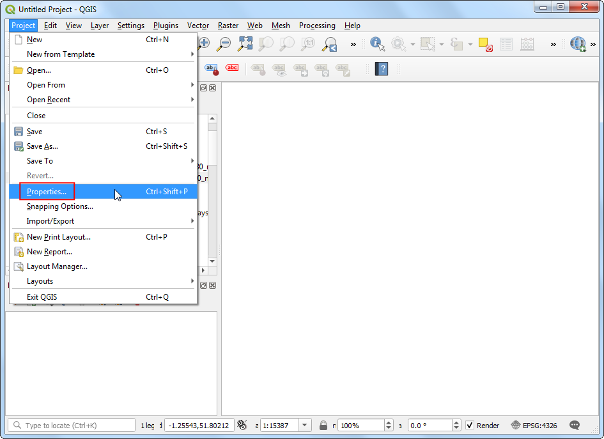Screen dimensions: 604x439
Task: Click the Run Feature Action icon
Action: 399,44
